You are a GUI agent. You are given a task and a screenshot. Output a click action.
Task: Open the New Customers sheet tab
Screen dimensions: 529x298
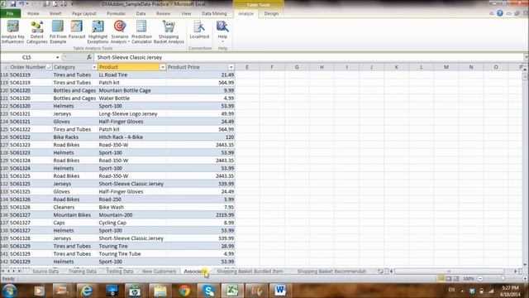coord(159,272)
